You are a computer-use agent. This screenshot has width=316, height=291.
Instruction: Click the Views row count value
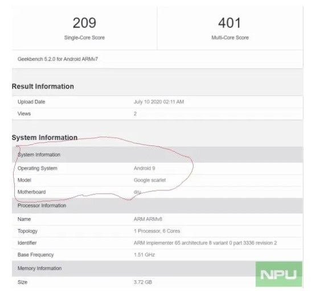tap(136, 114)
